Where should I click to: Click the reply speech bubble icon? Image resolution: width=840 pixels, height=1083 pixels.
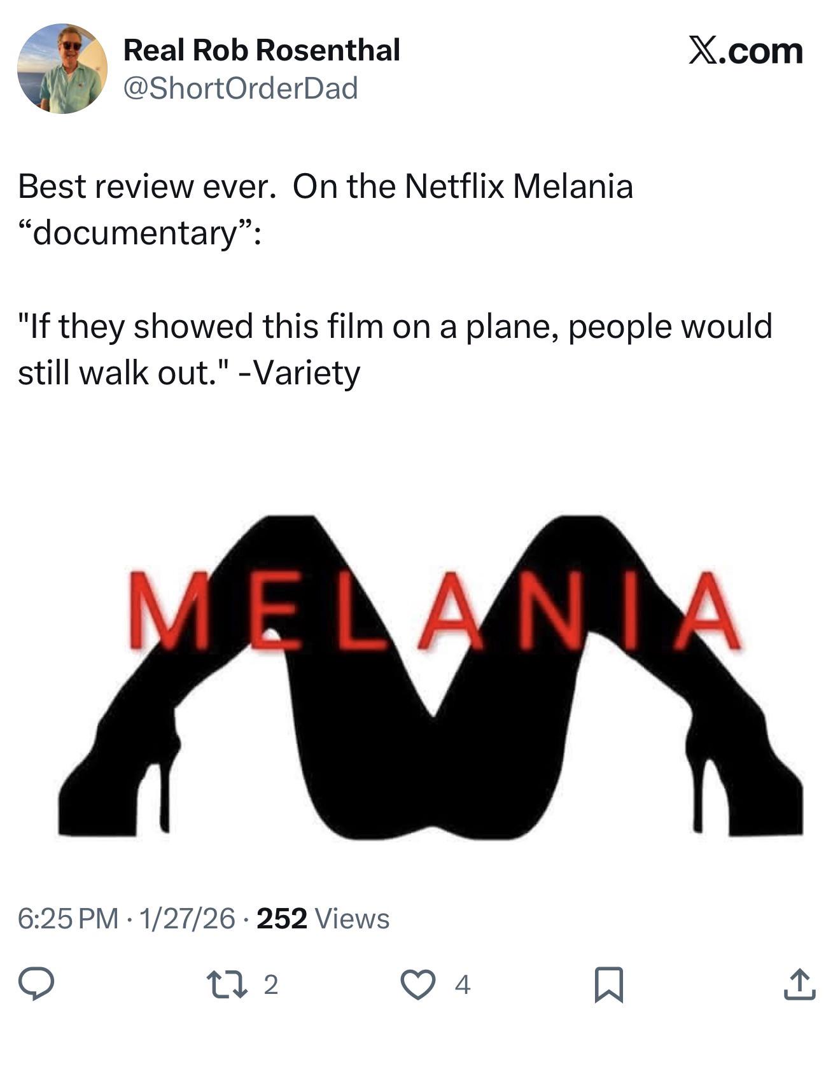click(x=36, y=984)
